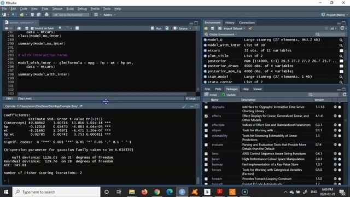This screenshot has width=350, height=197.
Task: Click the View current working directory arrow
Action: [81, 106]
